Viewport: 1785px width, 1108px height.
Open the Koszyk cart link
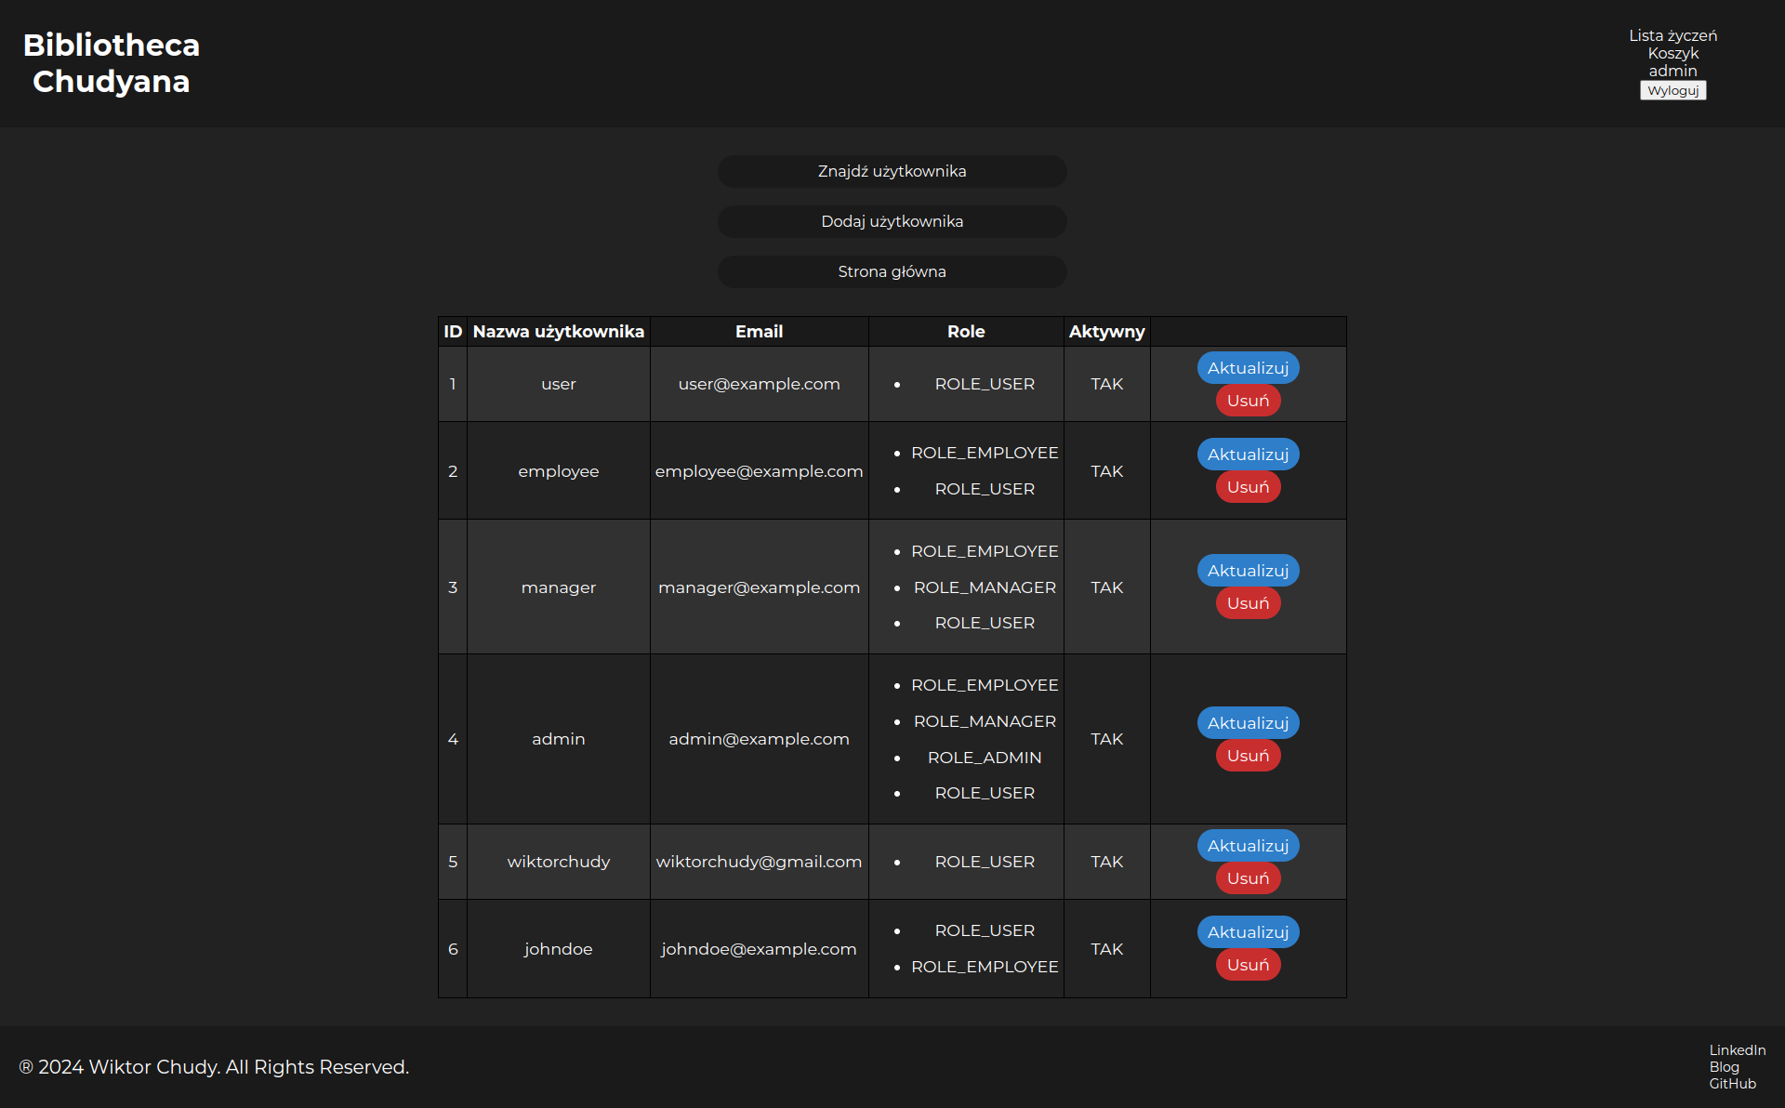tap(1673, 53)
